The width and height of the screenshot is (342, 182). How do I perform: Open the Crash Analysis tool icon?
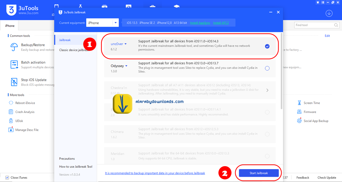click(11, 112)
